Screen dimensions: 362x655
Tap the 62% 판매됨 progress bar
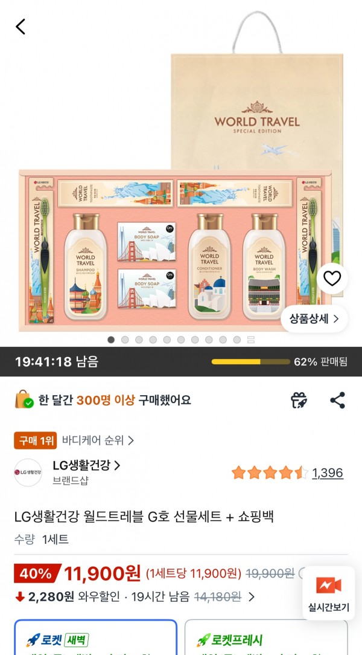250,362
